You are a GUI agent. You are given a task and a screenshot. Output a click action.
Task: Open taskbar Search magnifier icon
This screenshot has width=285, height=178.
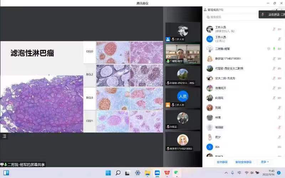pos(118,173)
